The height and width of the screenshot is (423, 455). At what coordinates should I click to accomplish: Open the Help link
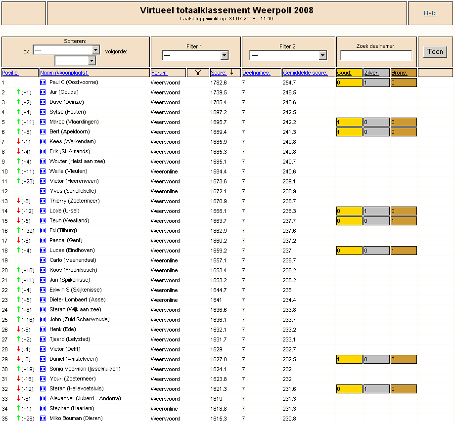coord(430,13)
